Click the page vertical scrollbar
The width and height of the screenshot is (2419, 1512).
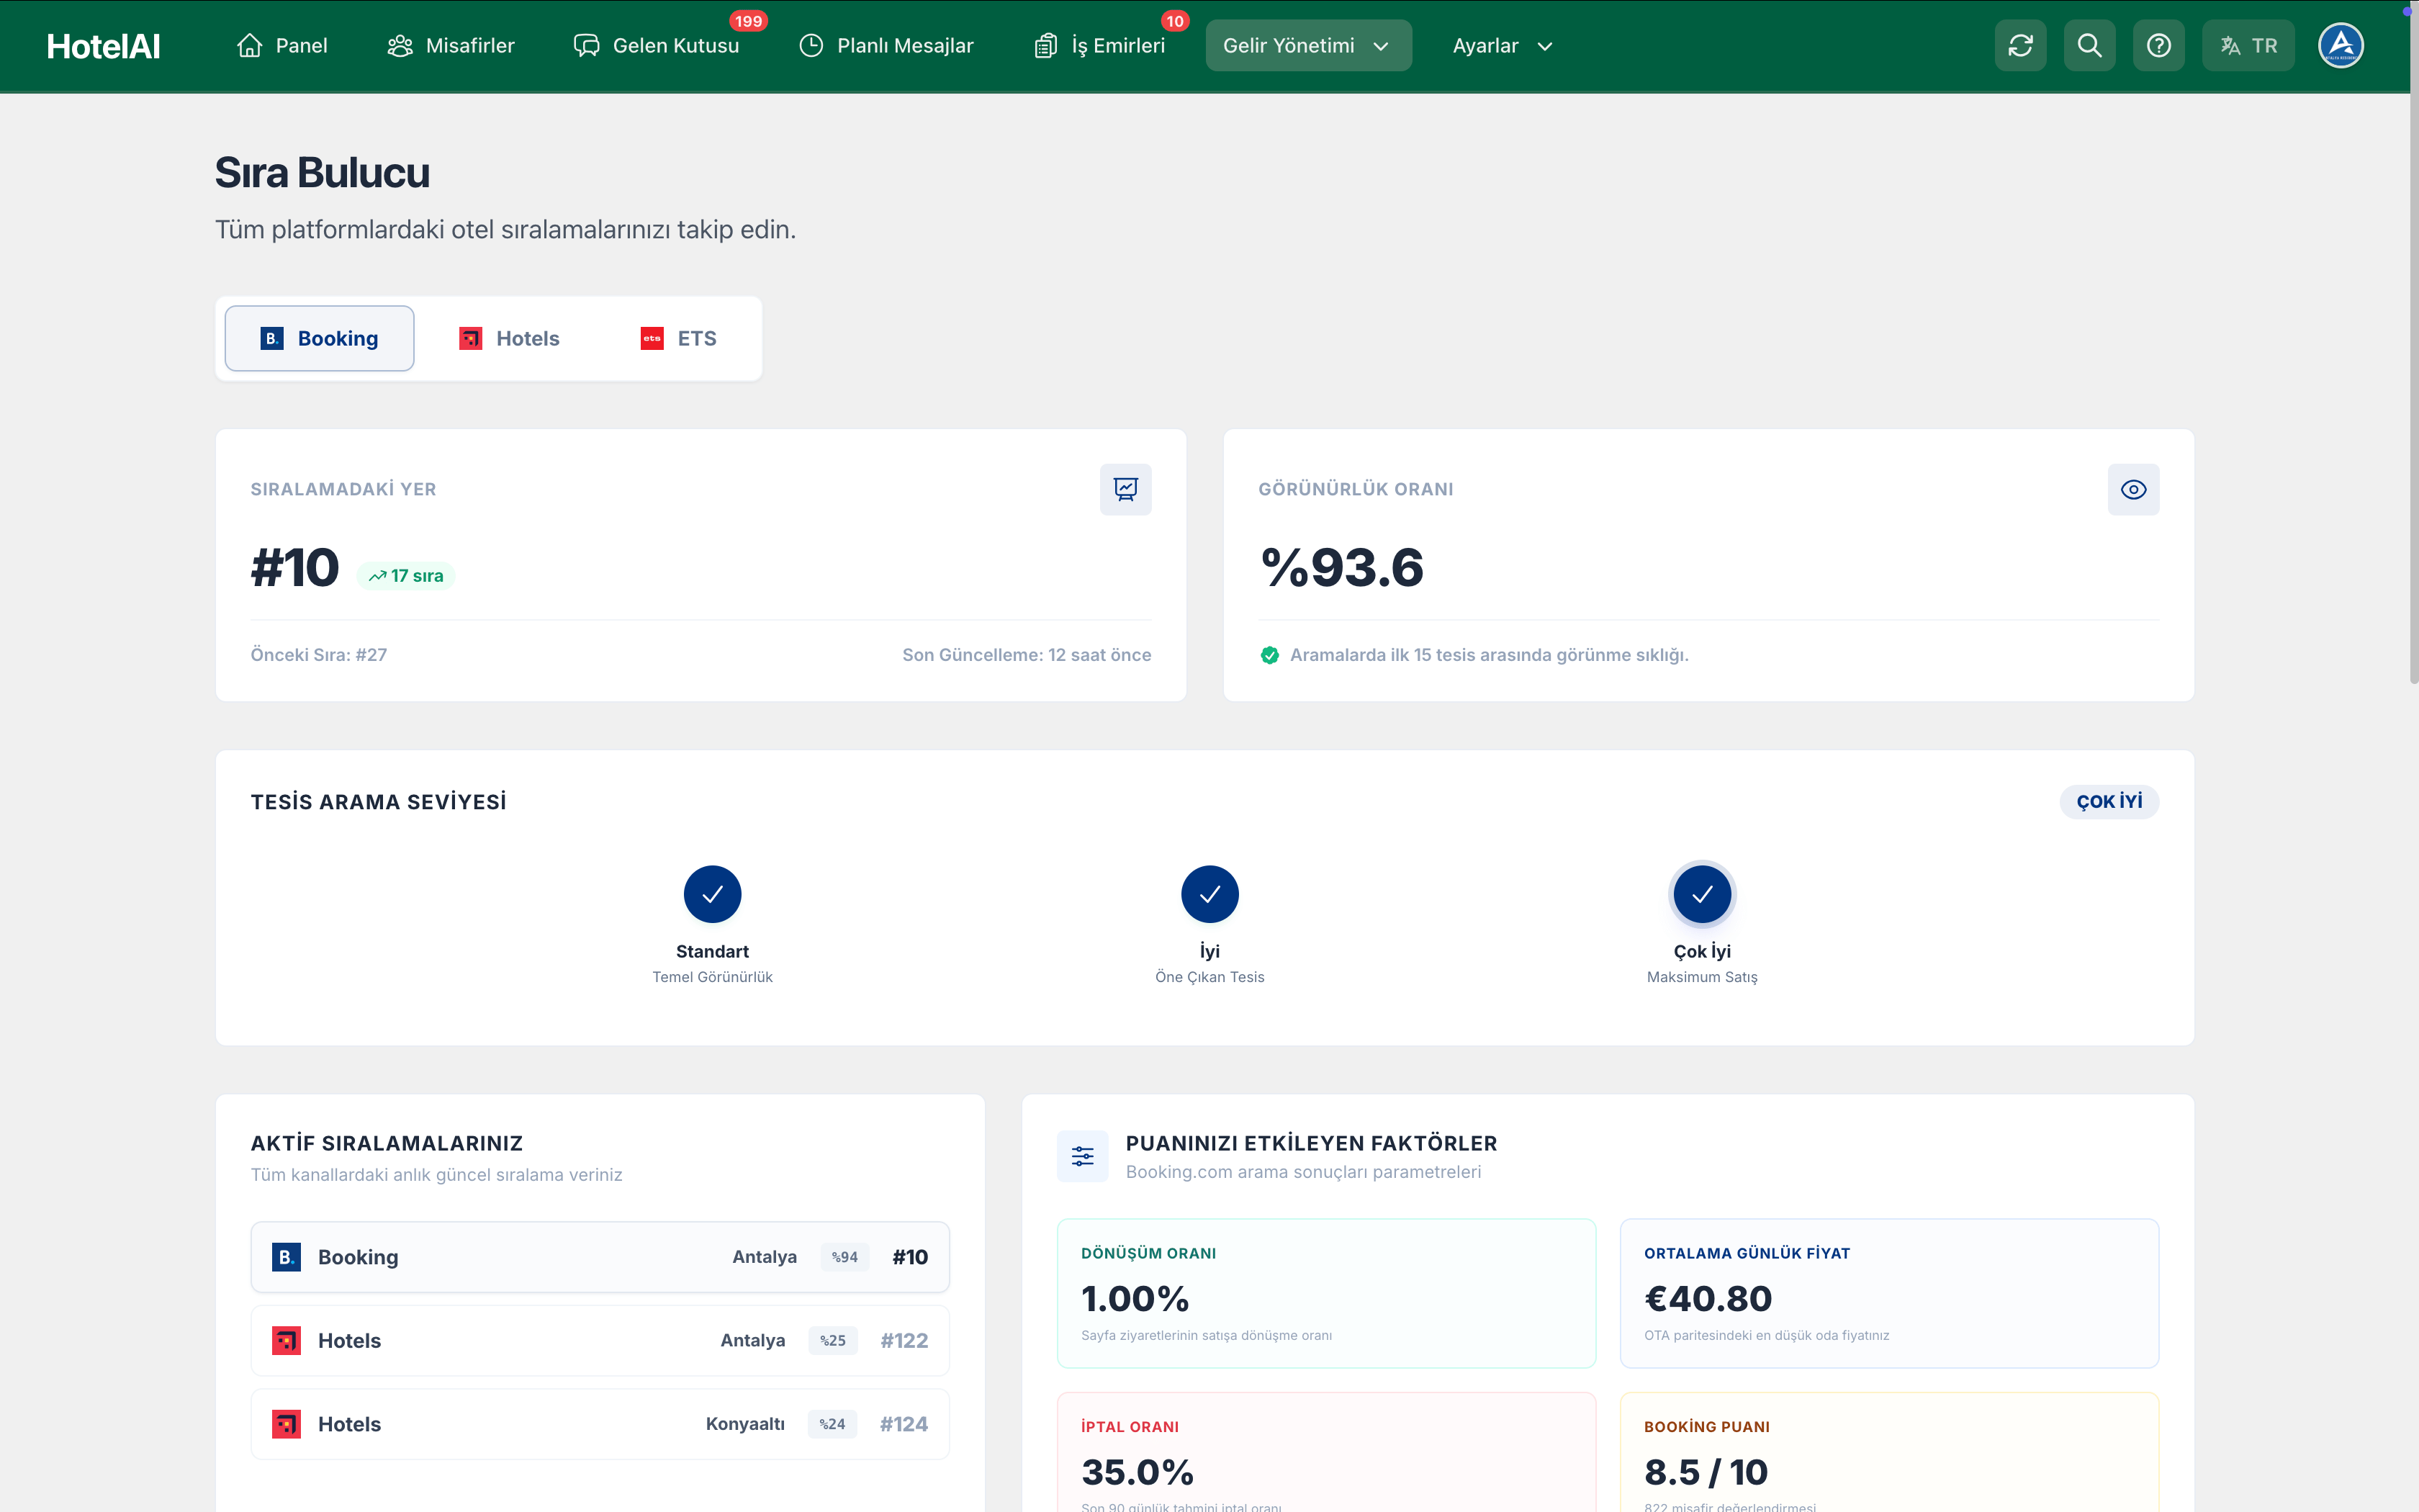(x=2413, y=342)
